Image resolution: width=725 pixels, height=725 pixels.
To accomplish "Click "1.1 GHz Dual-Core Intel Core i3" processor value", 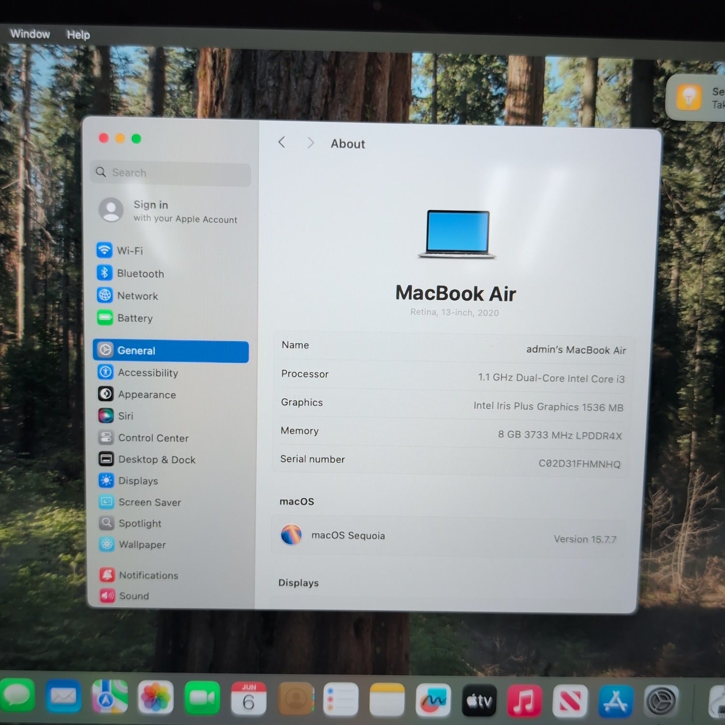I will click(551, 378).
